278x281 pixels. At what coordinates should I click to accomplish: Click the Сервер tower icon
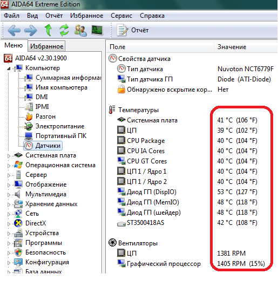pos(18,175)
